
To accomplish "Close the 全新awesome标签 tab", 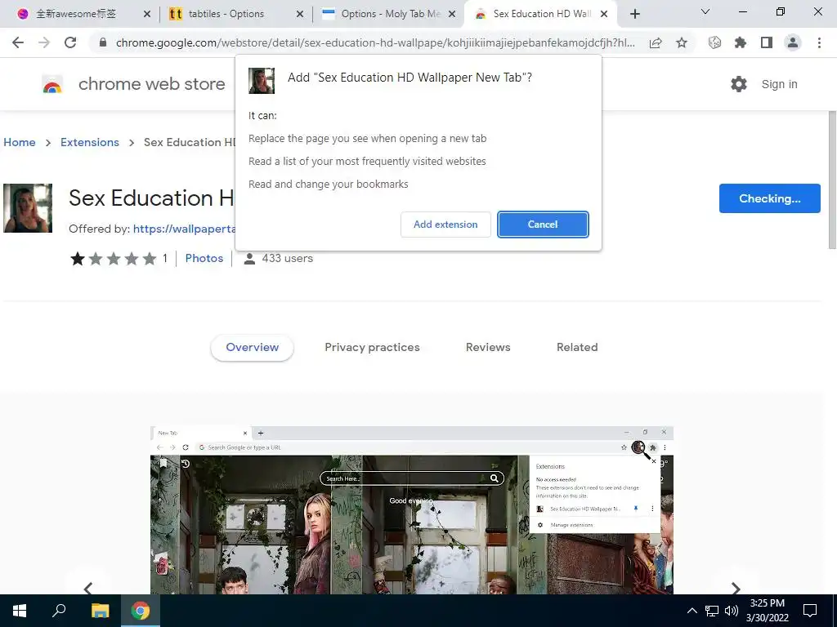I will (x=147, y=14).
